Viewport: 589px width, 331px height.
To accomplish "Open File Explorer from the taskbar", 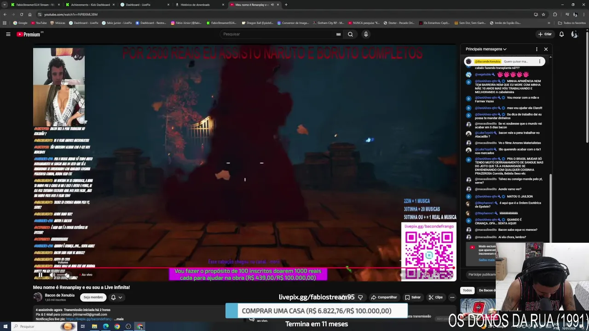I will (x=94, y=326).
